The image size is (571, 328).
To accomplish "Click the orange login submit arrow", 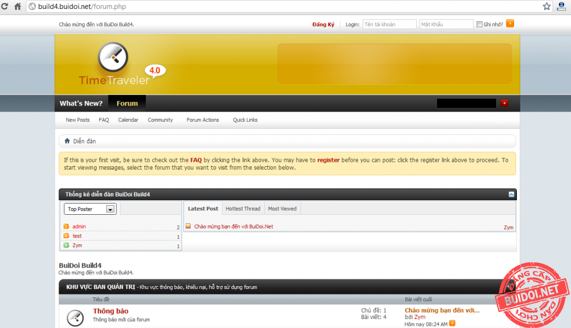I will point(510,24).
